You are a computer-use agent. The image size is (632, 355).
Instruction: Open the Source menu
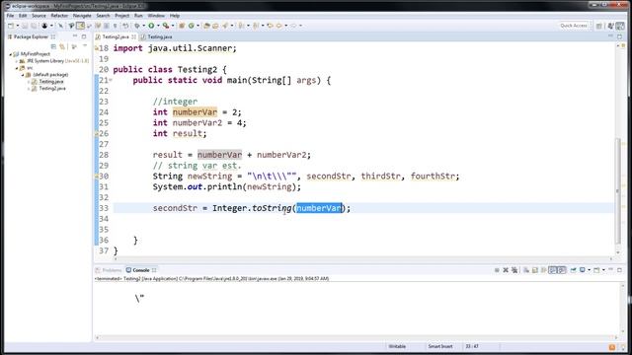coord(39,16)
